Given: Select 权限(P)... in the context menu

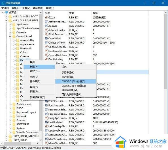Looking at the screenshot, I should pyautogui.click(x=39, y=91).
